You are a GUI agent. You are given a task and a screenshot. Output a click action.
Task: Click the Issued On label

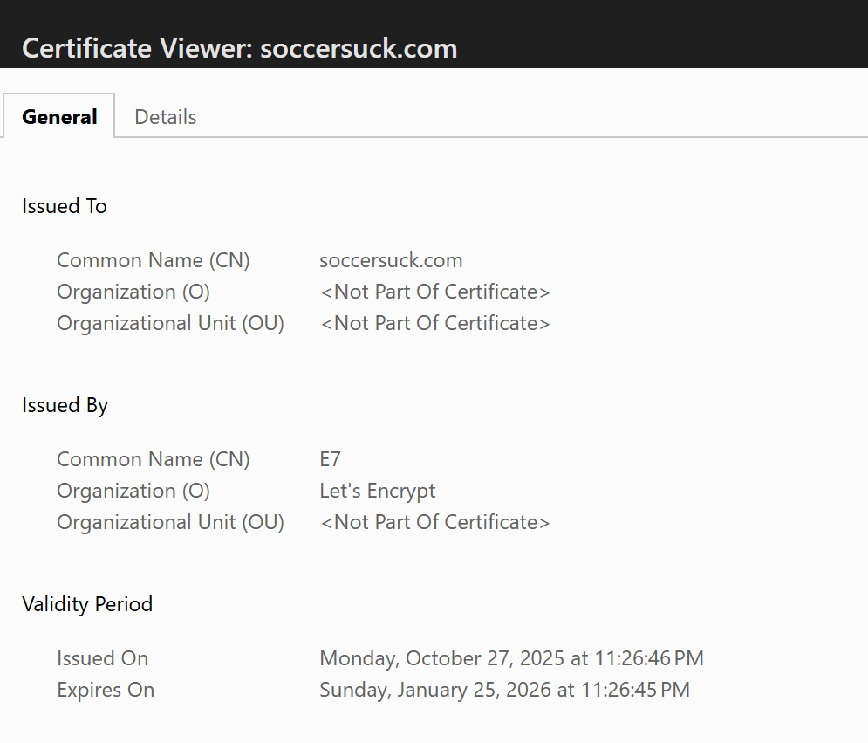[x=103, y=658]
